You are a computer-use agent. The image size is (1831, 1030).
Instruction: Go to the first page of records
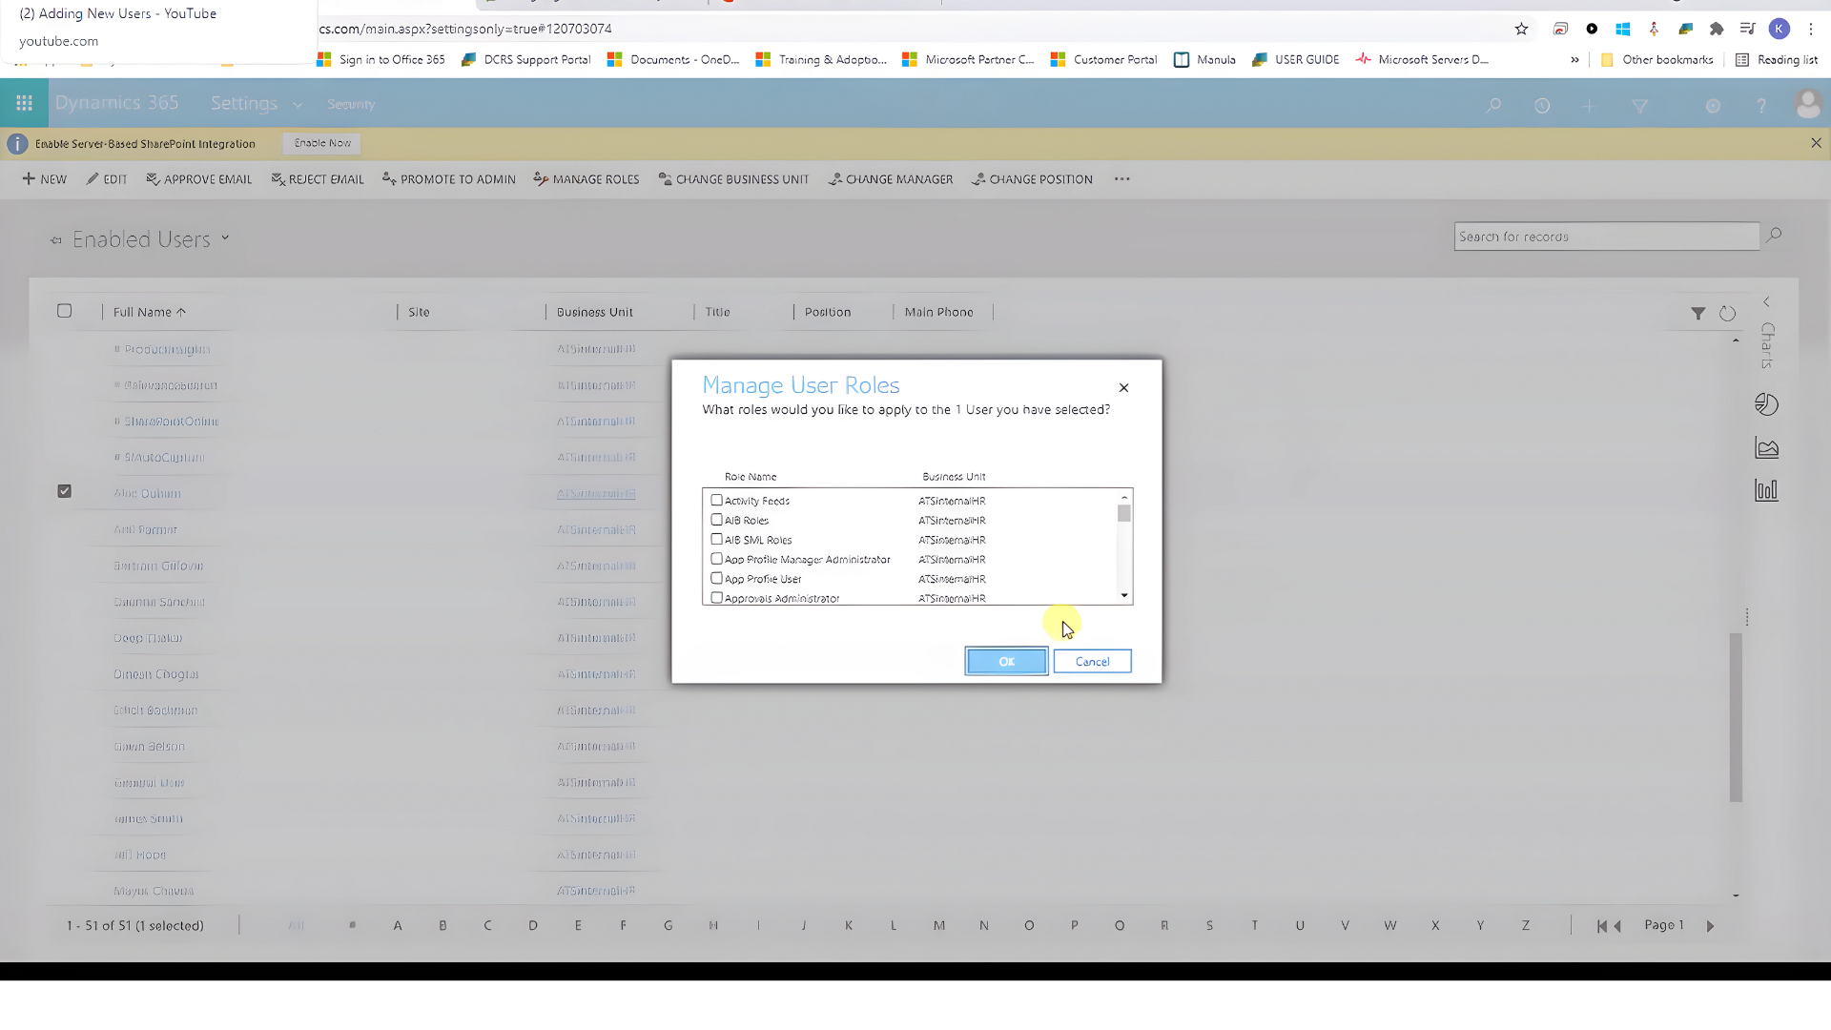coord(1602,926)
